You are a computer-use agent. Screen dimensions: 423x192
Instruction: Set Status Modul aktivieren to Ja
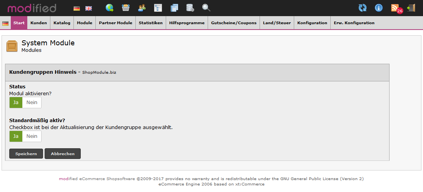coord(16,103)
